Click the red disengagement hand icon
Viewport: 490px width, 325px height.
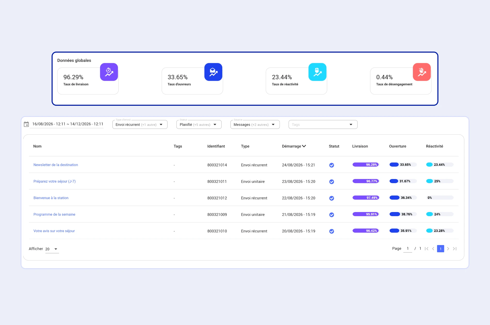[422, 72]
